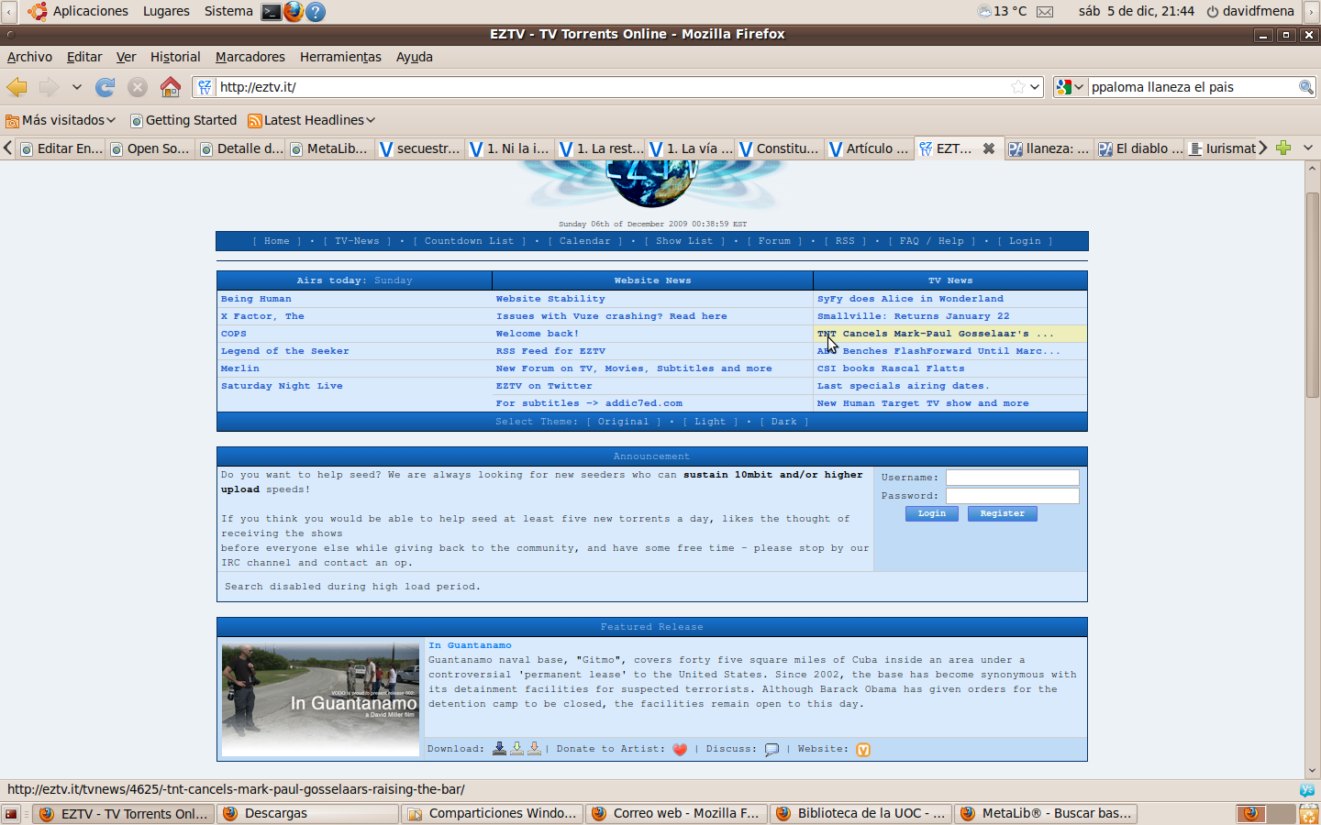Go back with the browser back arrow
1321x825 pixels.
(17, 87)
